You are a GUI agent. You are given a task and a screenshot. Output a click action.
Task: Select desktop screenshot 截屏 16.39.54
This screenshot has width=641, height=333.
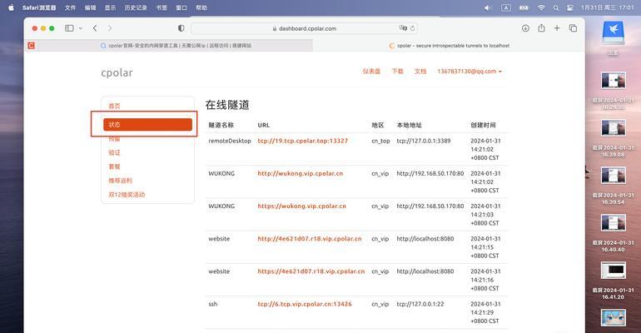click(614, 176)
